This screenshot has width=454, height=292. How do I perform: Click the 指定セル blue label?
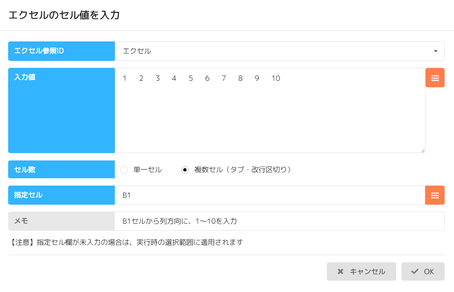coord(61,195)
